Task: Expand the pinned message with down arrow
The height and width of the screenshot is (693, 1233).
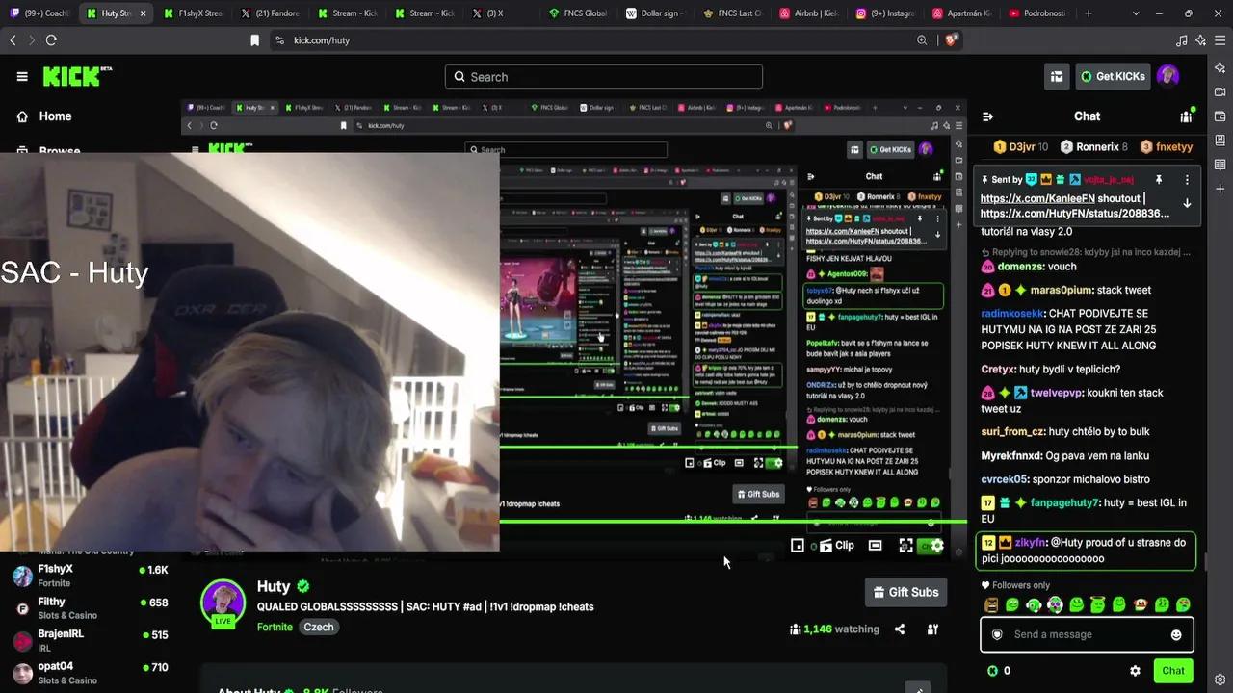Action: tap(1187, 204)
